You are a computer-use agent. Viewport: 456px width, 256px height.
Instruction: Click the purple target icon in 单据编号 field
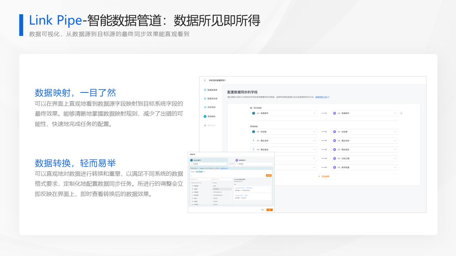click(x=335, y=113)
